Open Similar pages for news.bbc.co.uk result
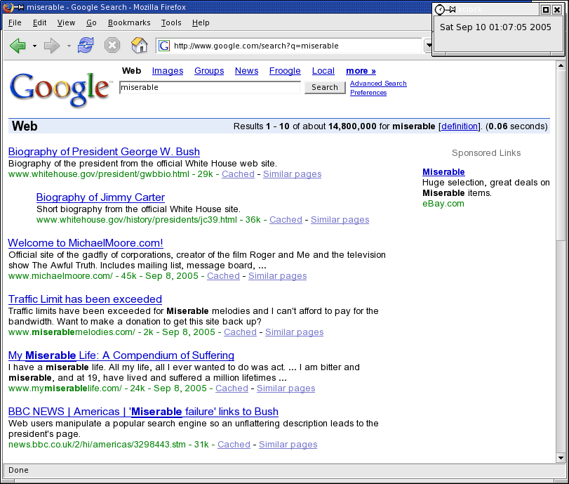This screenshot has width=569, height=484. (288, 445)
